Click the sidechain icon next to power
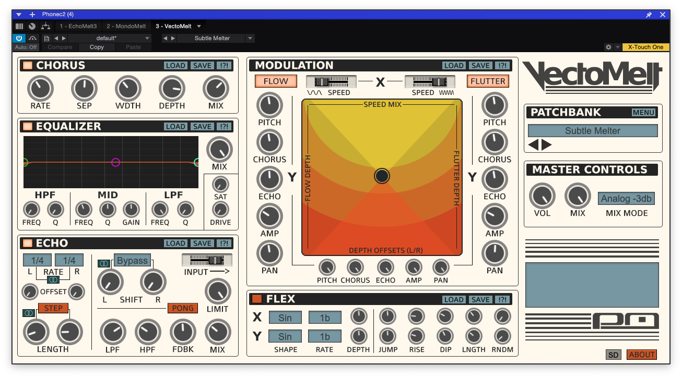Image resolution: width=682 pixels, height=378 pixels. click(32, 38)
